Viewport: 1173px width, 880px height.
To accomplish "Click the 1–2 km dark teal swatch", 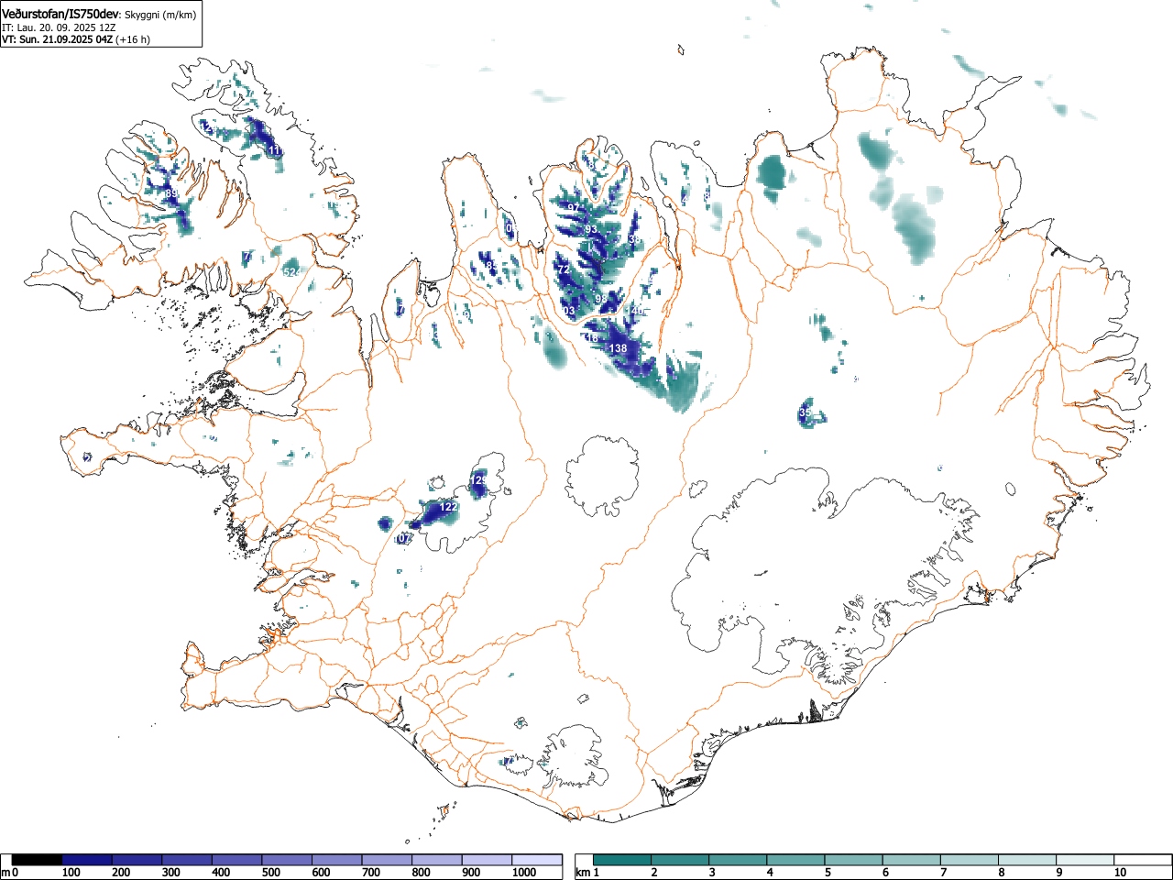I will (x=622, y=860).
